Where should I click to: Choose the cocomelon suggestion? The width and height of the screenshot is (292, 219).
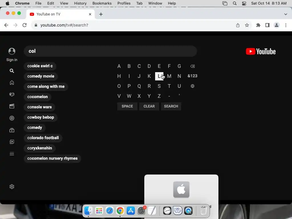coord(38,97)
